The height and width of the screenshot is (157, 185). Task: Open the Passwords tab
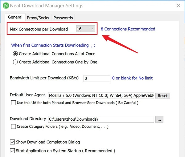pos(63,18)
